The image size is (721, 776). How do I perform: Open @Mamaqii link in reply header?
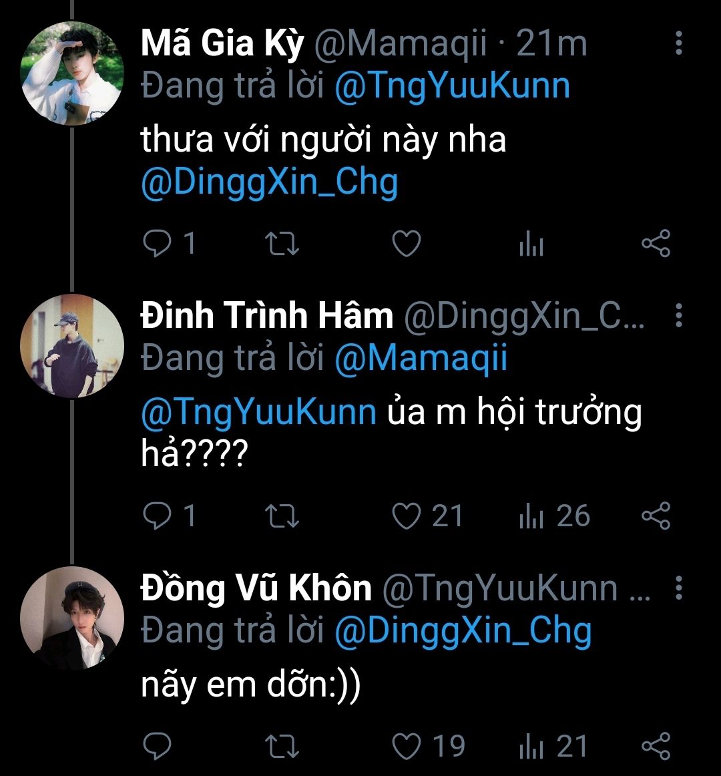coord(421,359)
